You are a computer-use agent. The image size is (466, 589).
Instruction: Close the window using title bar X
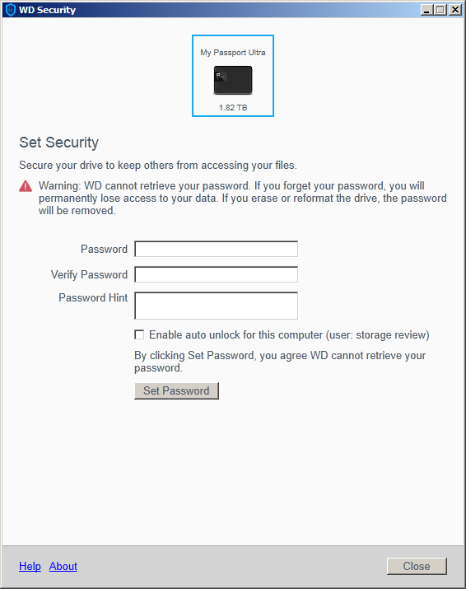(455, 10)
